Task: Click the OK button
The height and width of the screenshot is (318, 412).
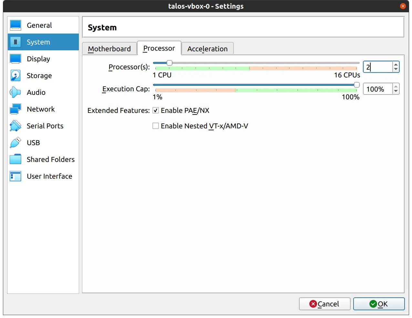Action: point(379,304)
